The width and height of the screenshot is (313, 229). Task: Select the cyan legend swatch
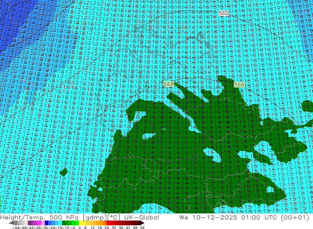coord(60,223)
